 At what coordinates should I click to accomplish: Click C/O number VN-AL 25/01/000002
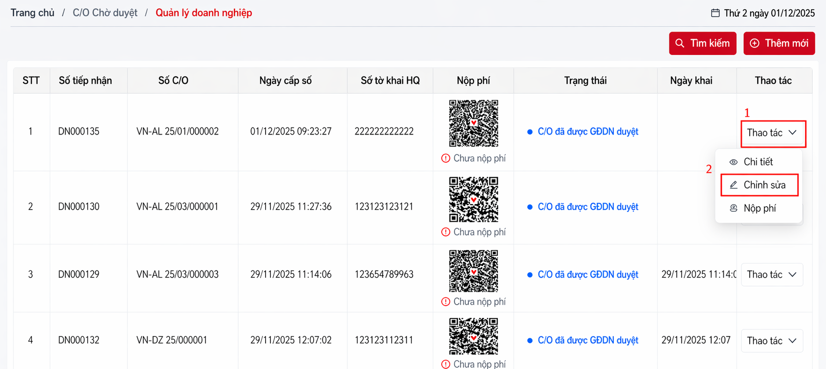click(178, 132)
